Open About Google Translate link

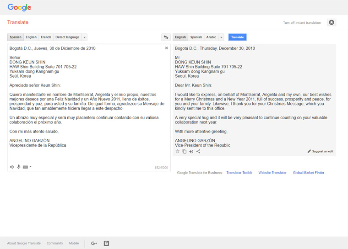click(x=24, y=243)
